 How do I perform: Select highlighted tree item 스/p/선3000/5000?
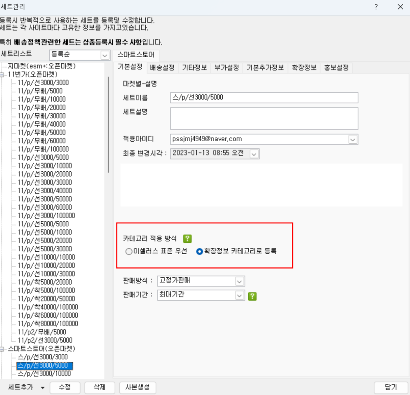click(45, 365)
